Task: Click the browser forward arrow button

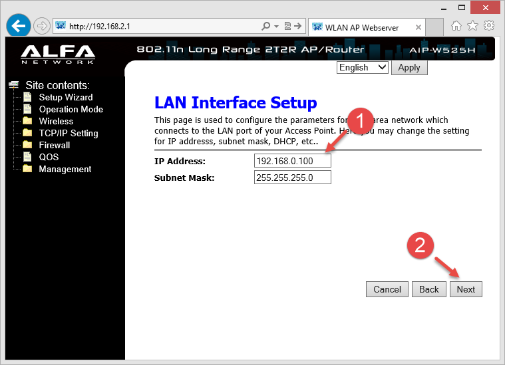Action: coord(42,26)
